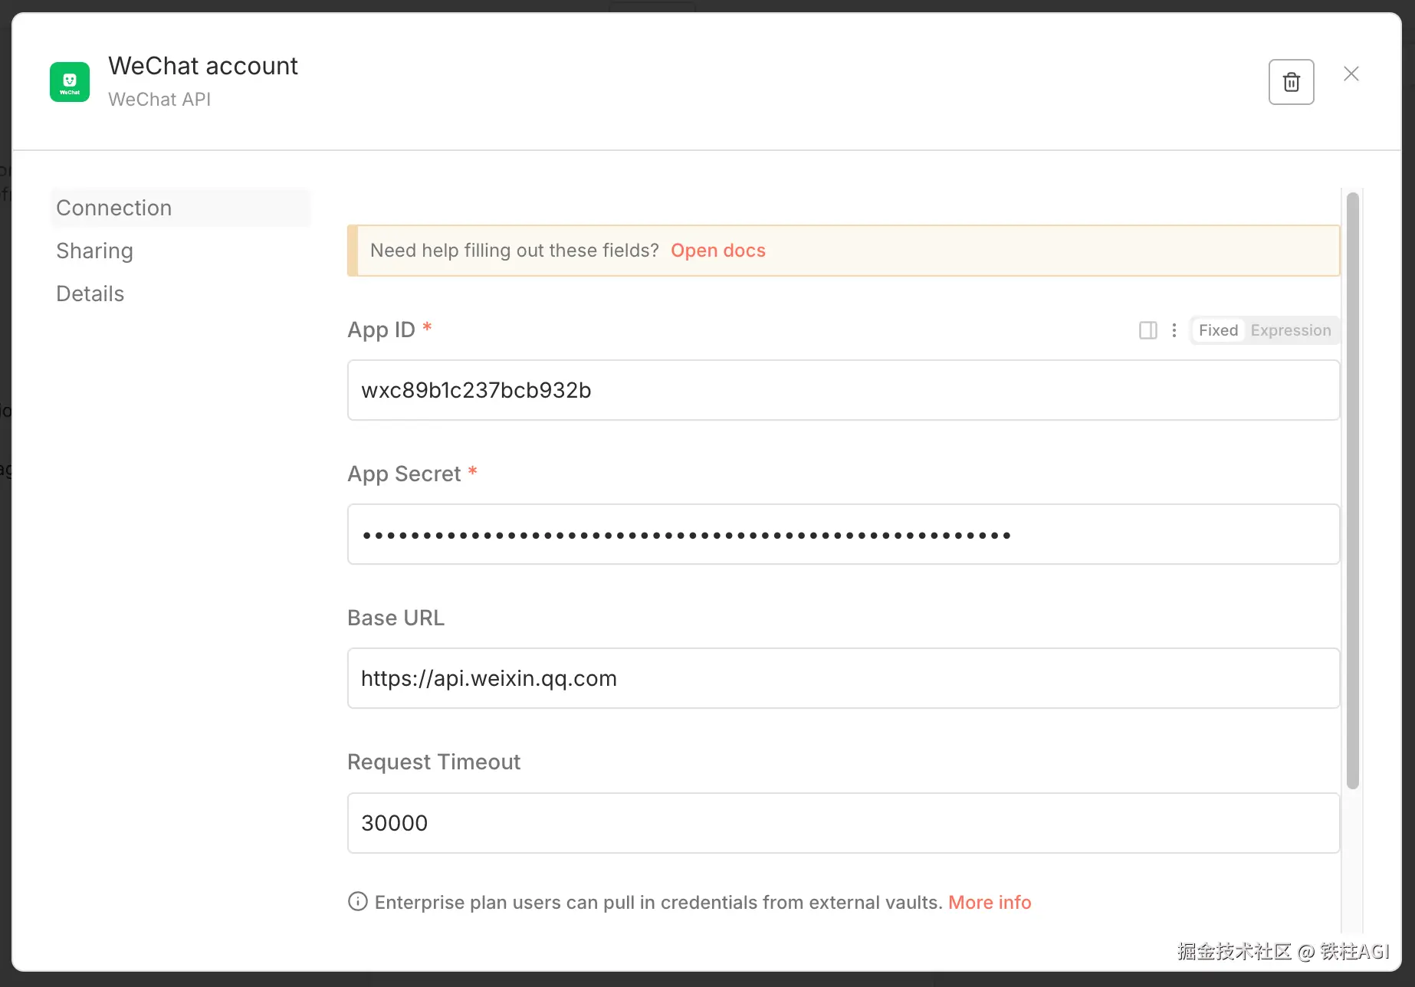Image resolution: width=1415 pixels, height=987 pixels.
Task: Edit the Base URL field
Action: pyautogui.click(x=843, y=678)
